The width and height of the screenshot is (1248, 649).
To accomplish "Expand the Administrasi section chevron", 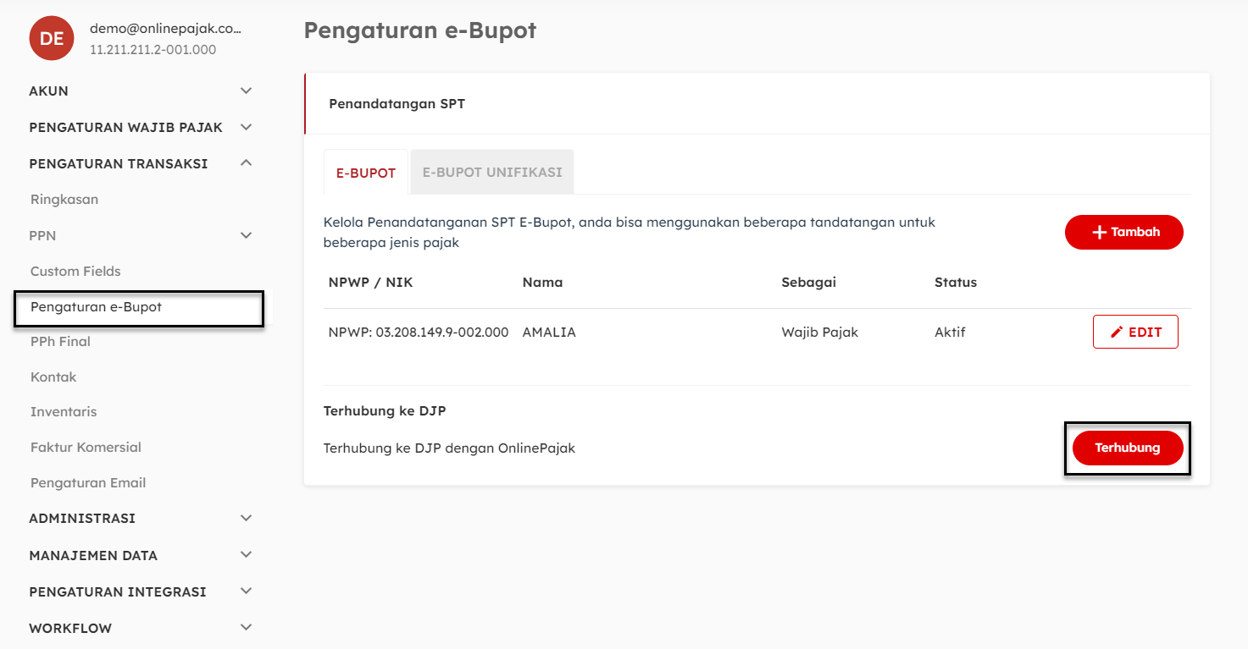I will coord(246,518).
